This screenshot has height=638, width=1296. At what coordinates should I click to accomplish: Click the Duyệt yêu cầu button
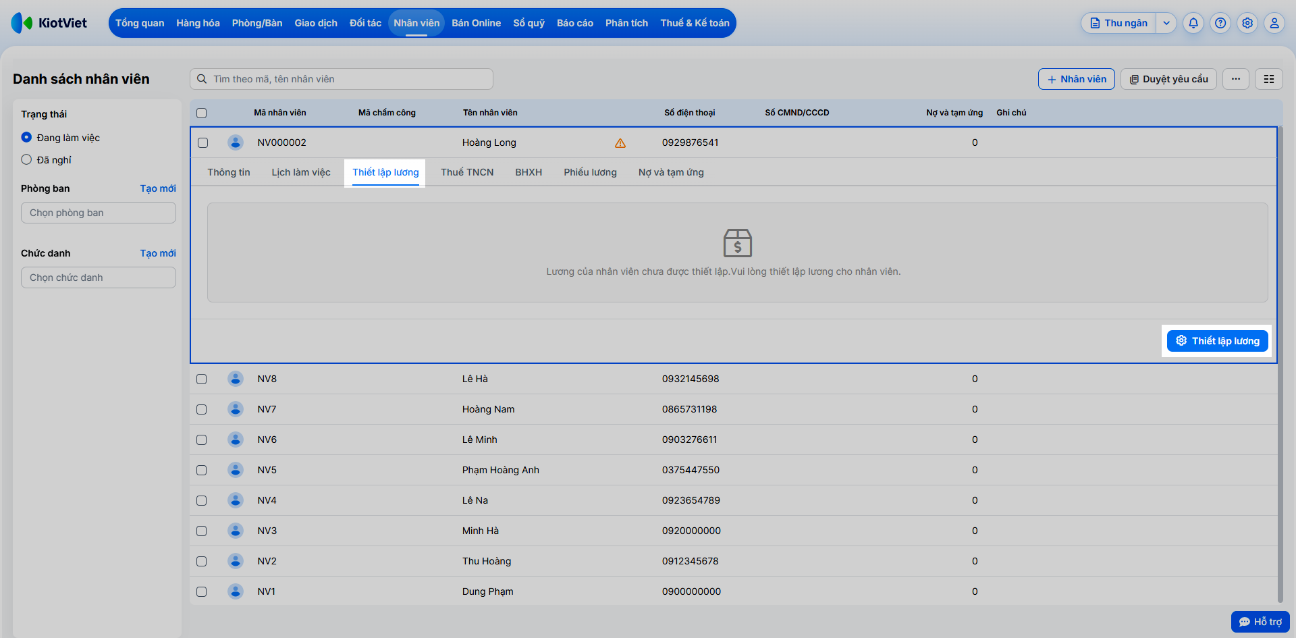pos(1168,79)
